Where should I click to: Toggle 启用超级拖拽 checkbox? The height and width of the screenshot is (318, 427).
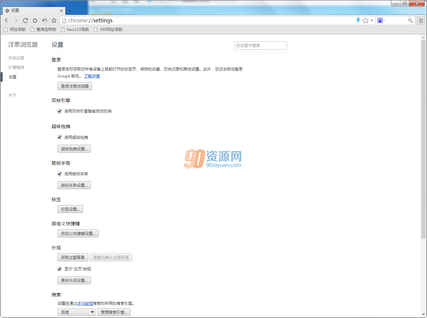click(x=59, y=137)
